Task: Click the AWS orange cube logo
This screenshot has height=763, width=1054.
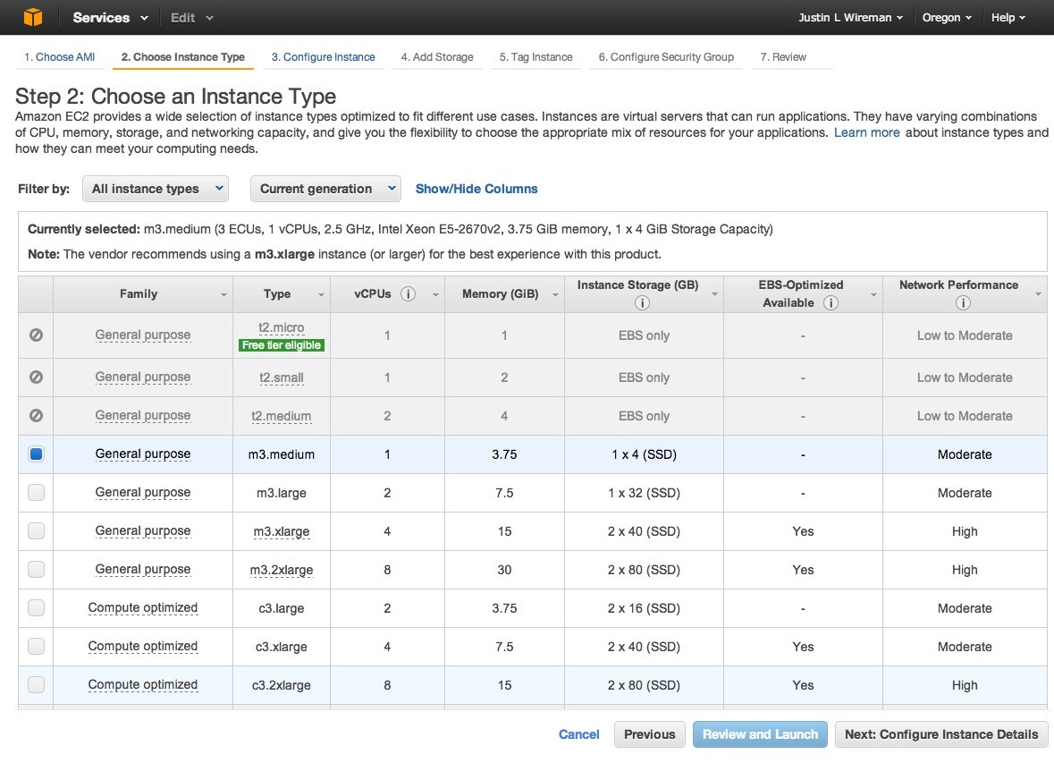Action: (32, 17)
